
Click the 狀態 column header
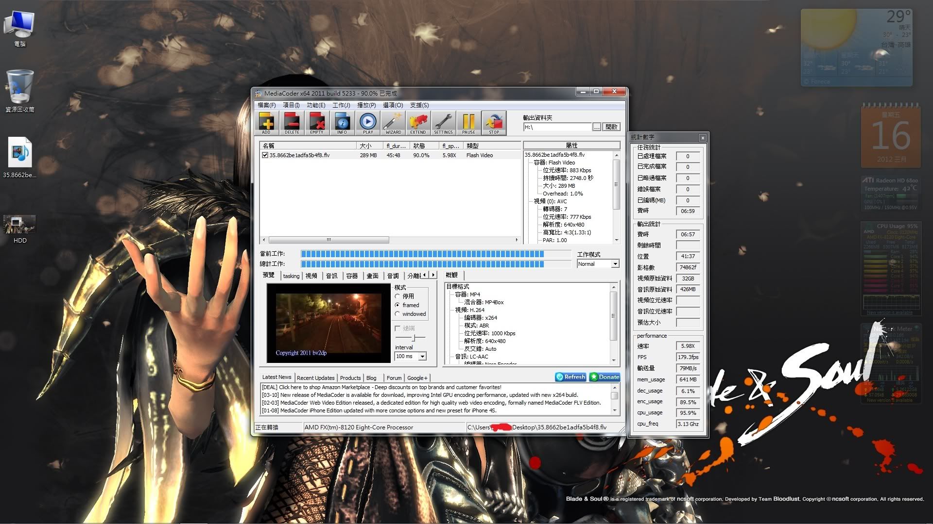click(x=425, y=146)
